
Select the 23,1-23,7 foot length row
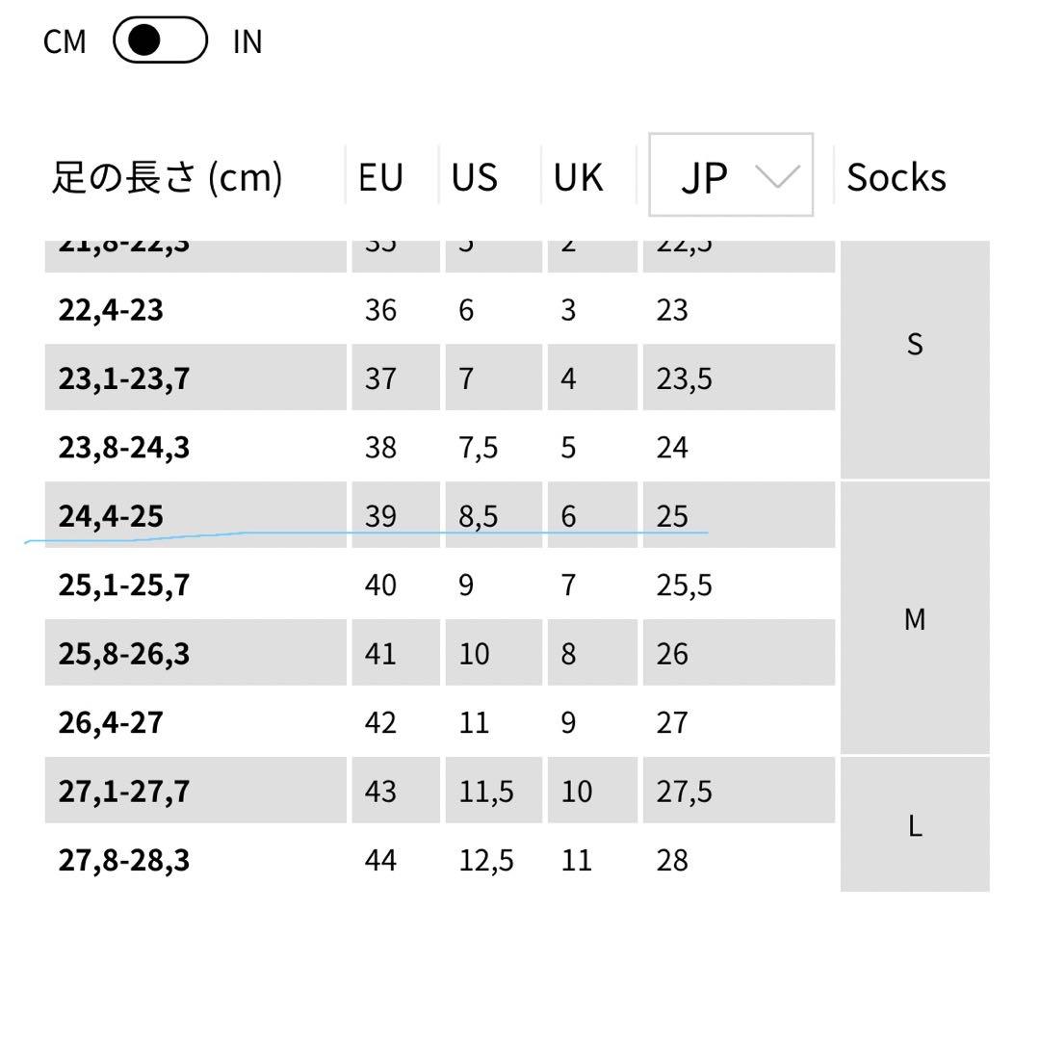[x=124, y=378]
